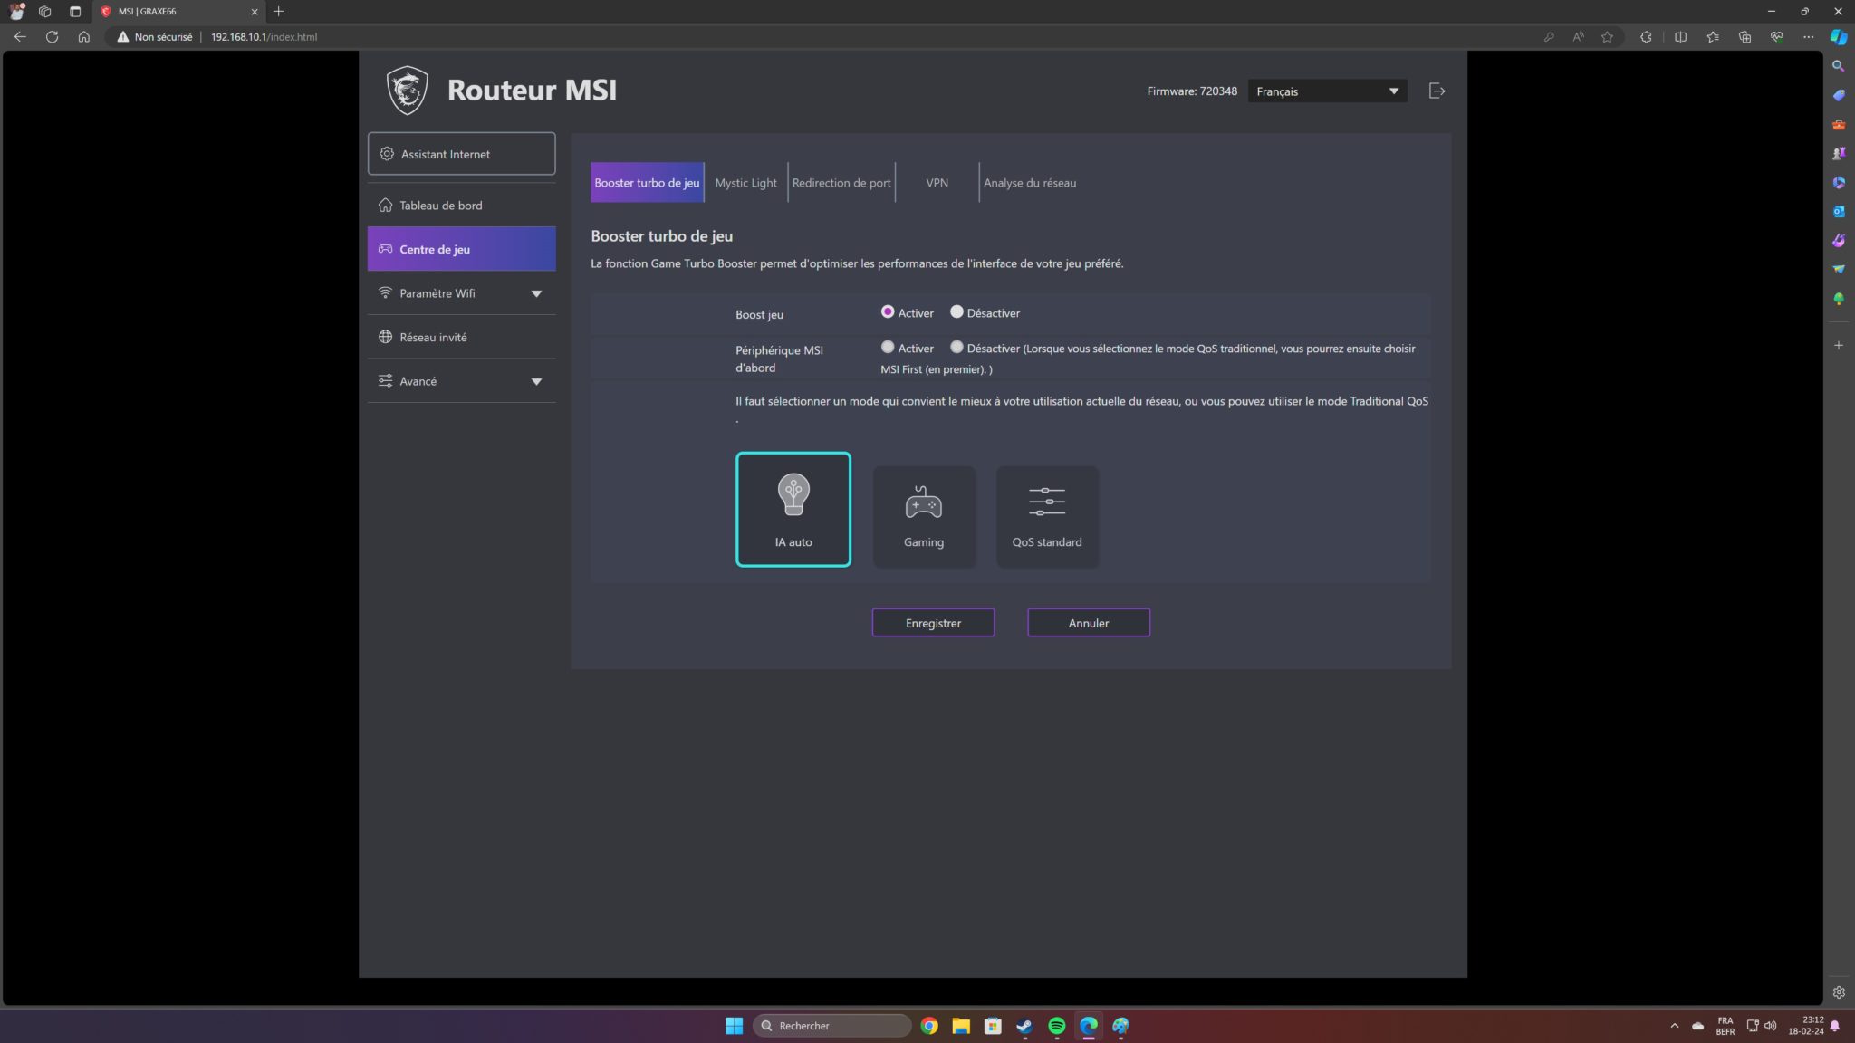
Task: Open the Redirection de port tab
Action: [x=841, y=183]
